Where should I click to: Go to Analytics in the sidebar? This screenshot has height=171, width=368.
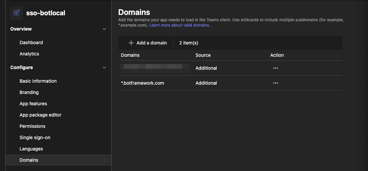coord(29,54)
